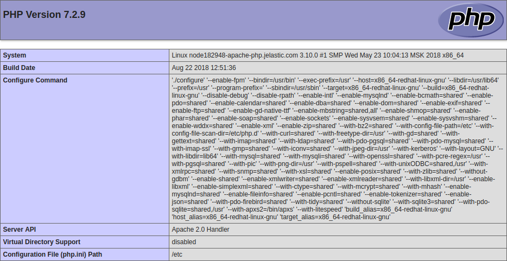Click the System row label
The image size is (507, 261).
pyautogui.click(x=15, y=55)
